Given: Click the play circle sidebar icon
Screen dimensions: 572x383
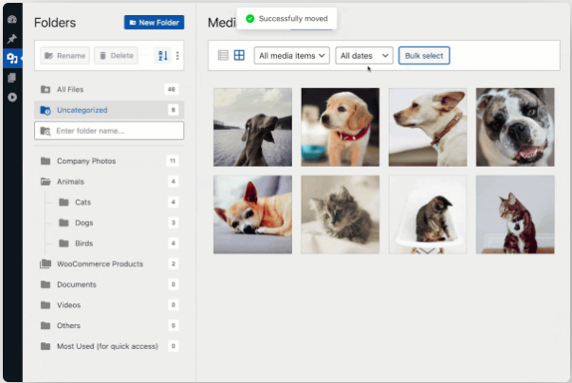Looking at the screenshot, I should (12, 98).
